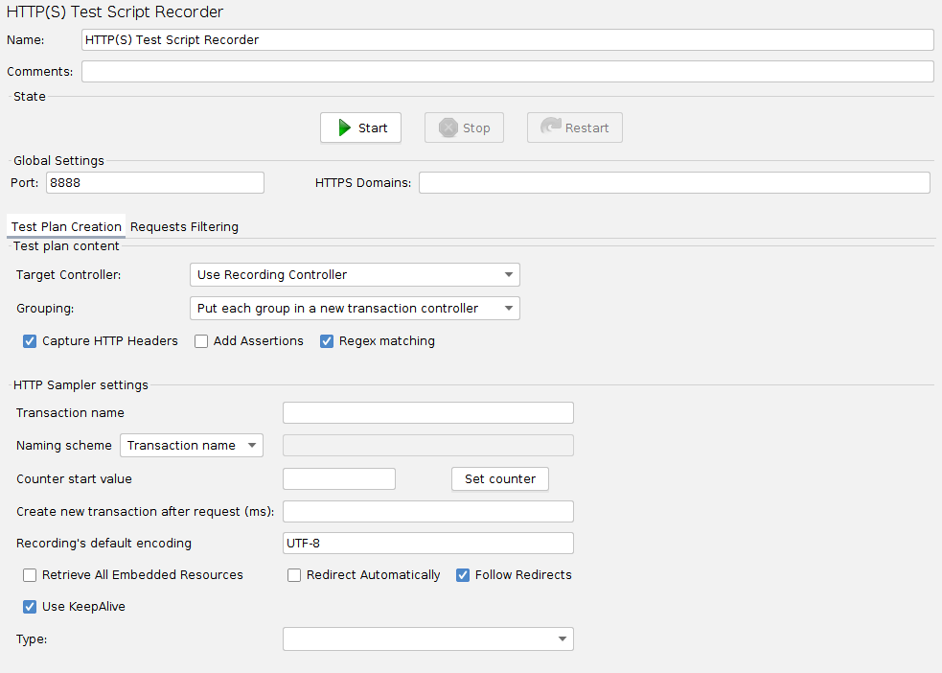942x673 pixels.
Task: Check the Redirect Automatically box
Action: (x=295, y=575)
